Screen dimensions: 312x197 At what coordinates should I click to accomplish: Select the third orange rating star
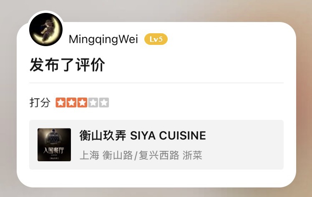click(82, 103)
